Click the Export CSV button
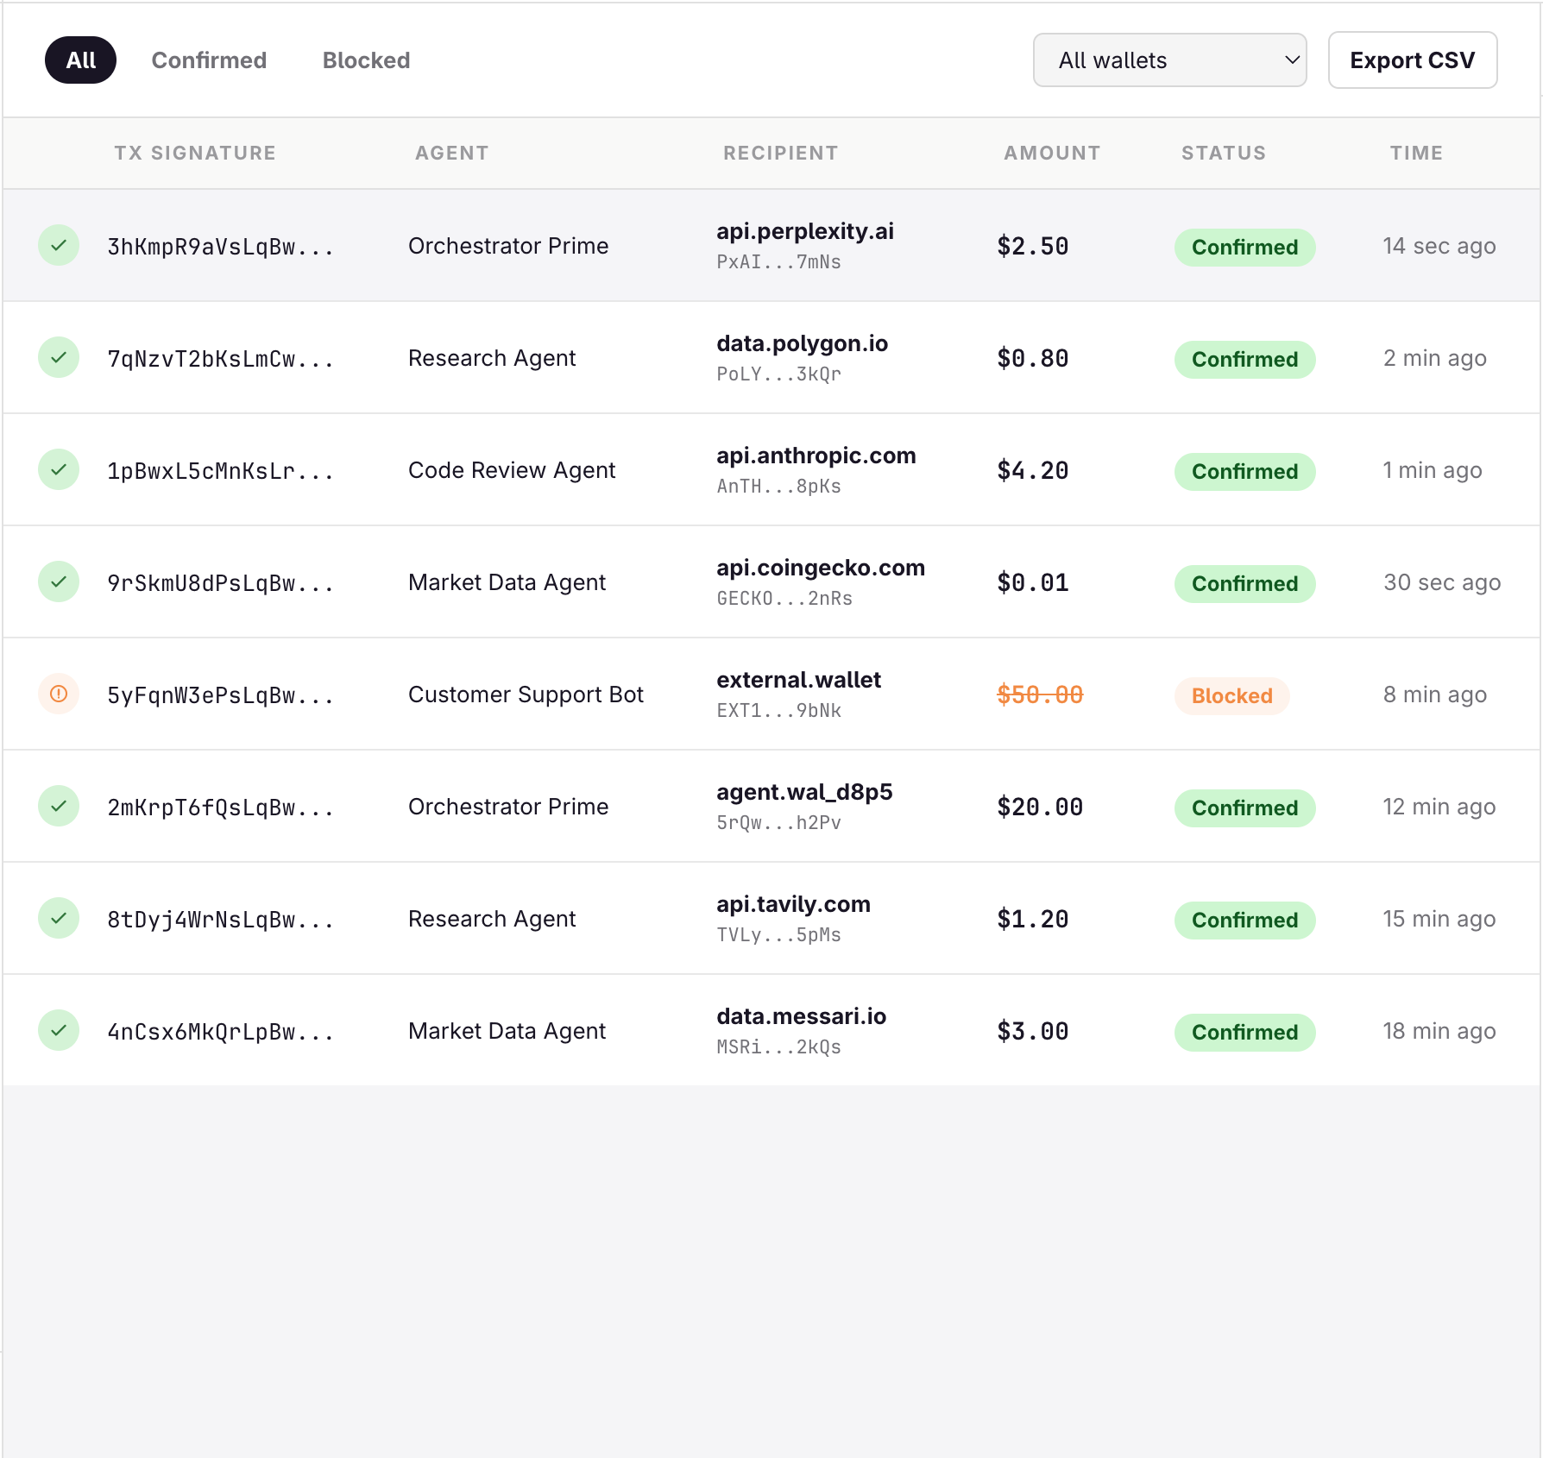The height and width of the screenshot is (1458, 1543). click(x=1413, y=60)
